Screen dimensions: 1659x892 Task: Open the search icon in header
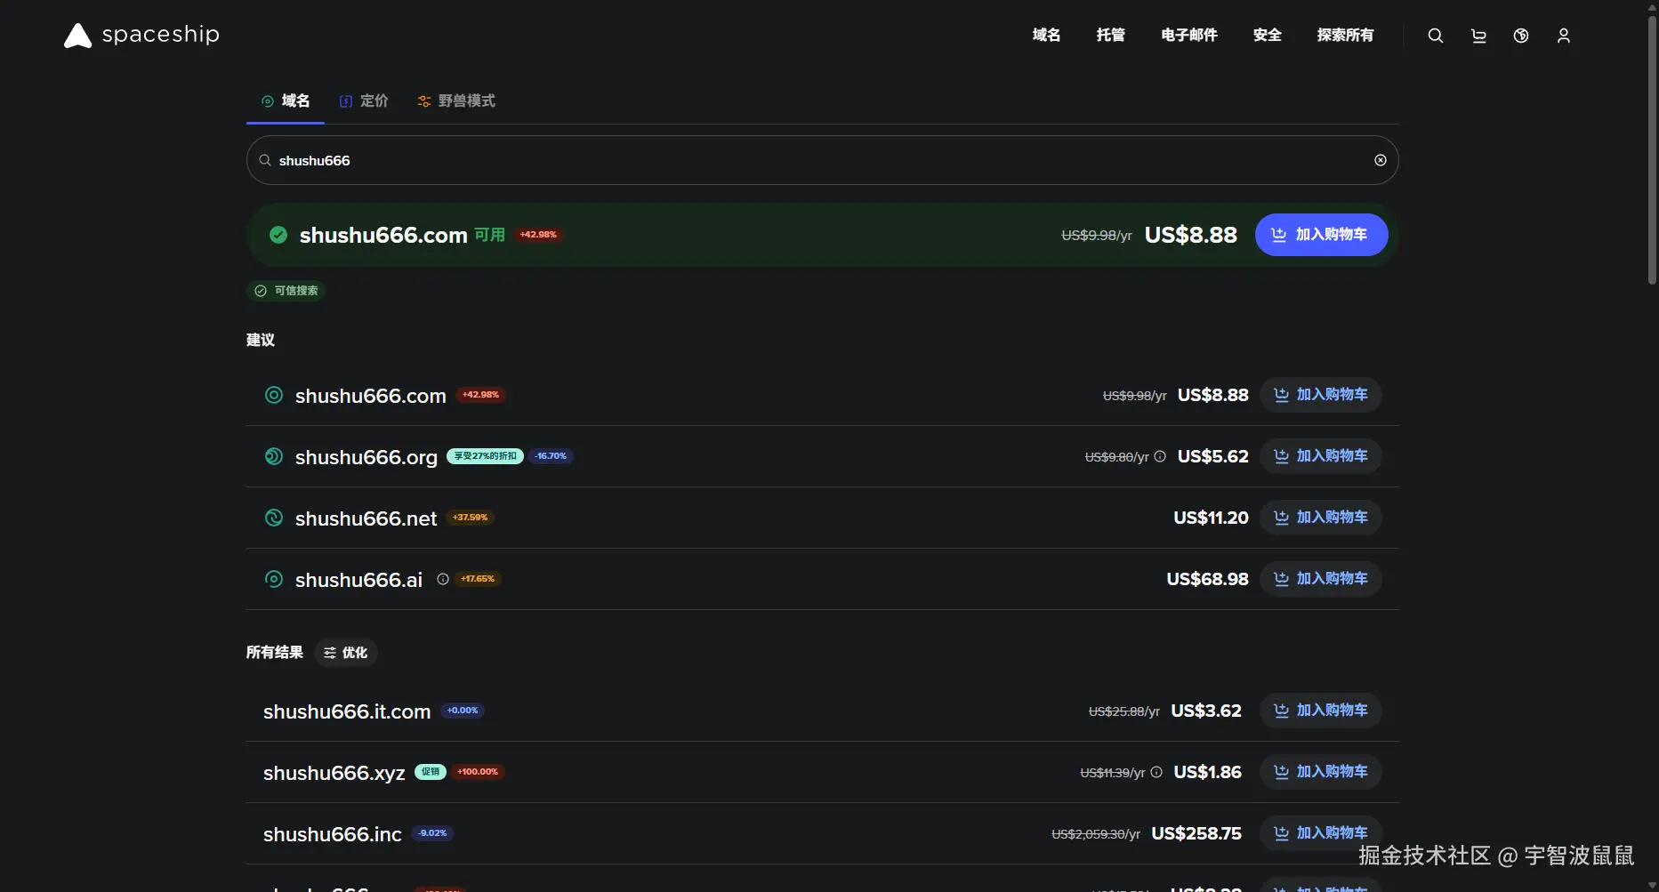(1435, 36)
